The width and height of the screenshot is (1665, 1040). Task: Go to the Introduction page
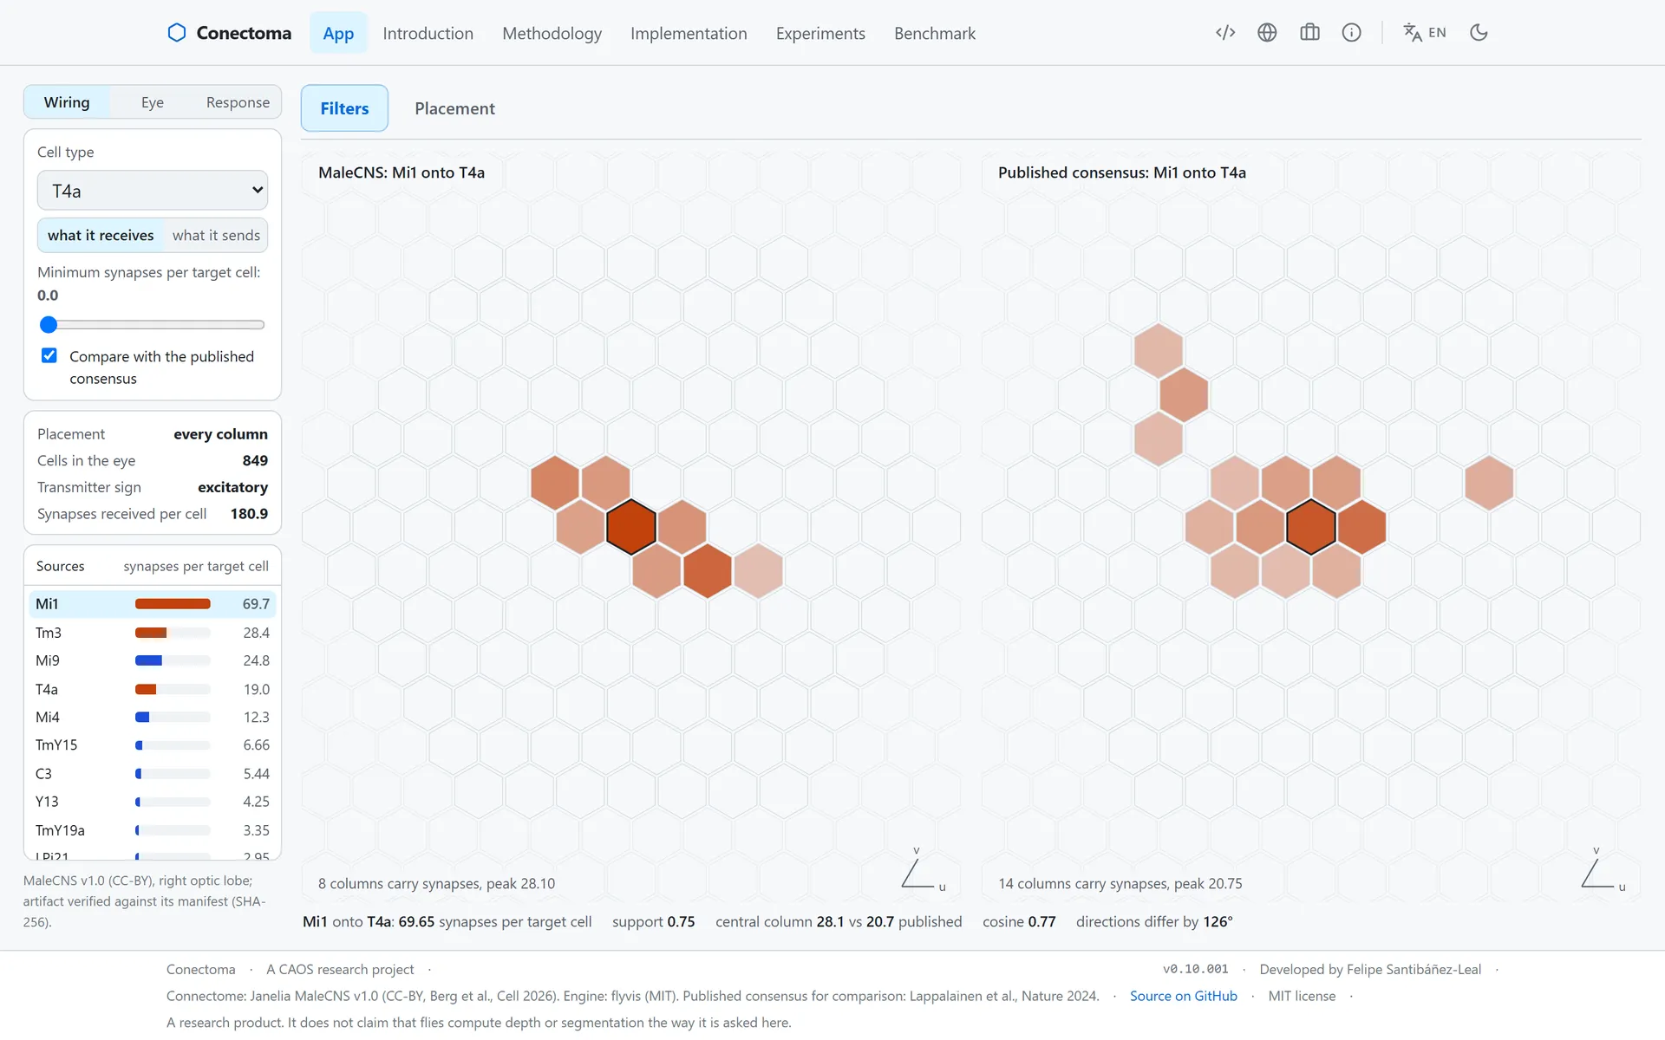[428, 33]
